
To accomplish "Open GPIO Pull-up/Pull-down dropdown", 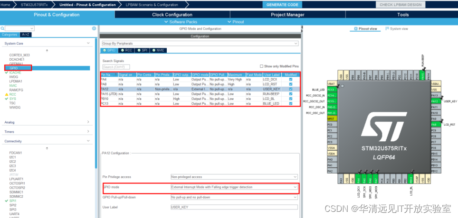I will (234, 197).
